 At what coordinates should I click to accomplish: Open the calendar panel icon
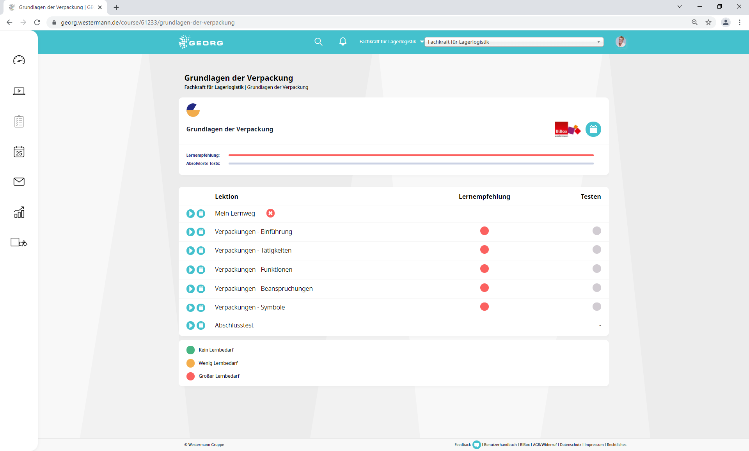tap(19, 152)
